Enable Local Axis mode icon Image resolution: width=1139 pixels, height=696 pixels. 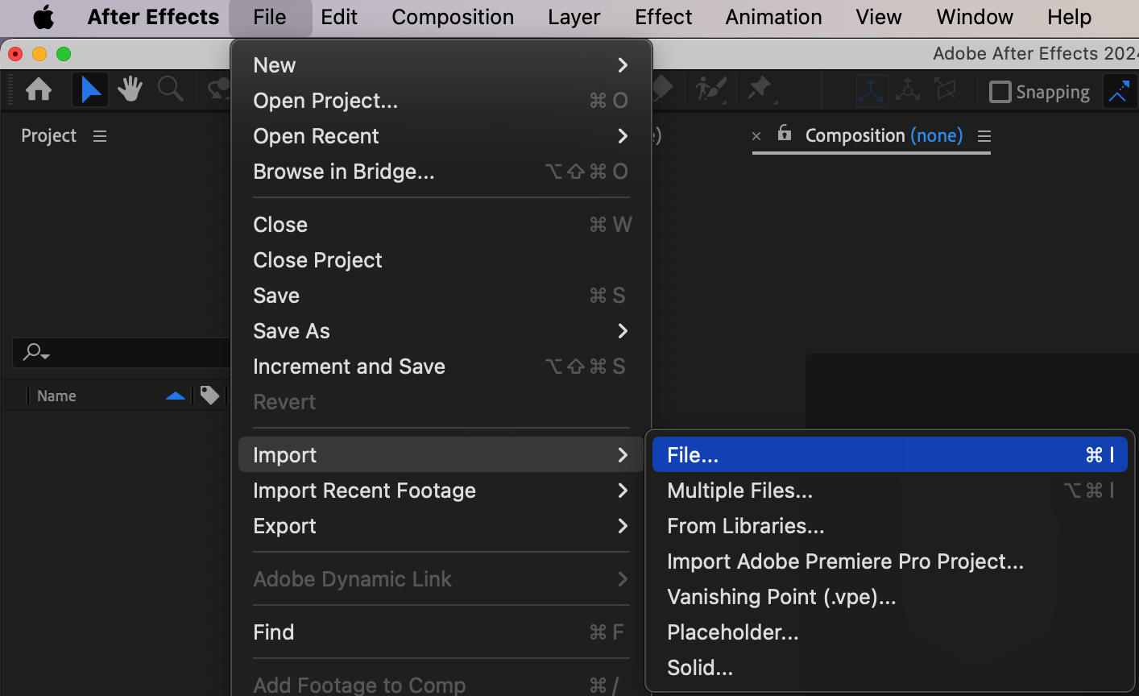pyautogui.click(x=871, y=90)
